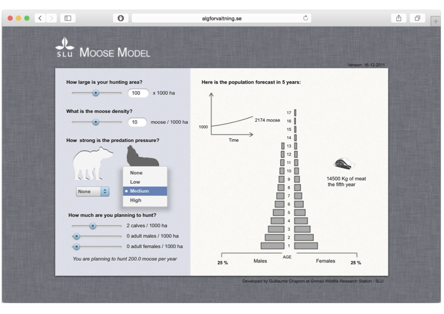Click the moose density slider handle

pos(96,122)
